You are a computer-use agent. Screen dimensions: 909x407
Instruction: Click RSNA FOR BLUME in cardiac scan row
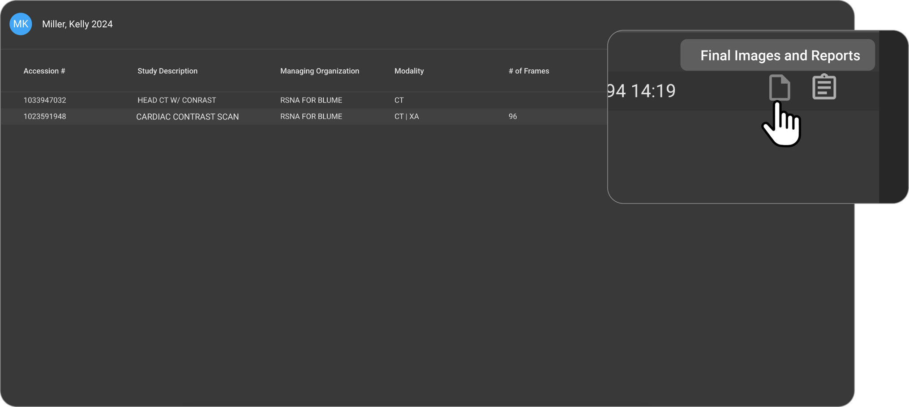click(311, 116)
